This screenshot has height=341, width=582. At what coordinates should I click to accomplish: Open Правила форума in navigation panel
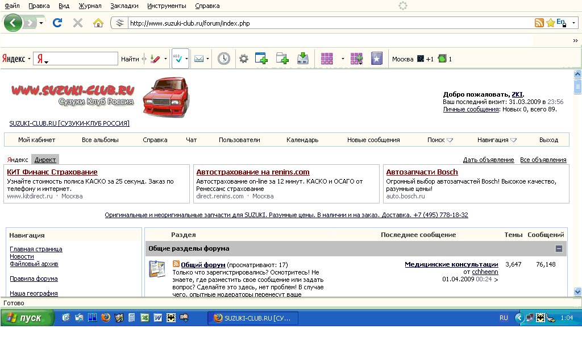34,278
